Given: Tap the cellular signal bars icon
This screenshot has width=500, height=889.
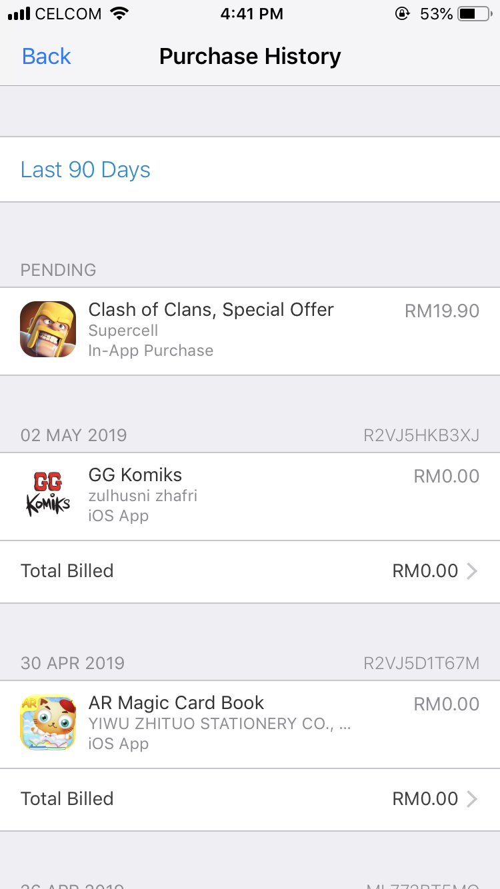Looking at the screenshot, I should click(19, 13).
